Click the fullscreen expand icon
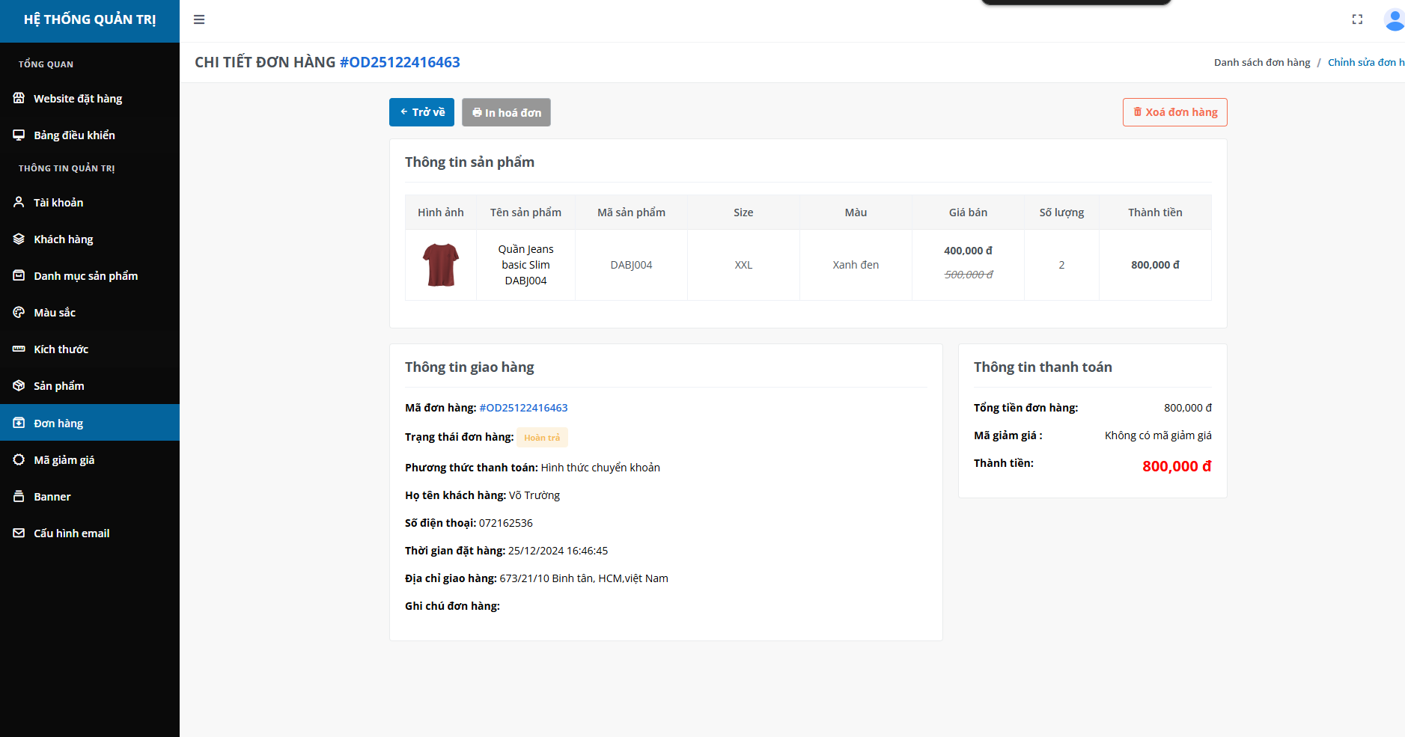The width and height of the screenshot is (1405, 737). [1357, 19]
